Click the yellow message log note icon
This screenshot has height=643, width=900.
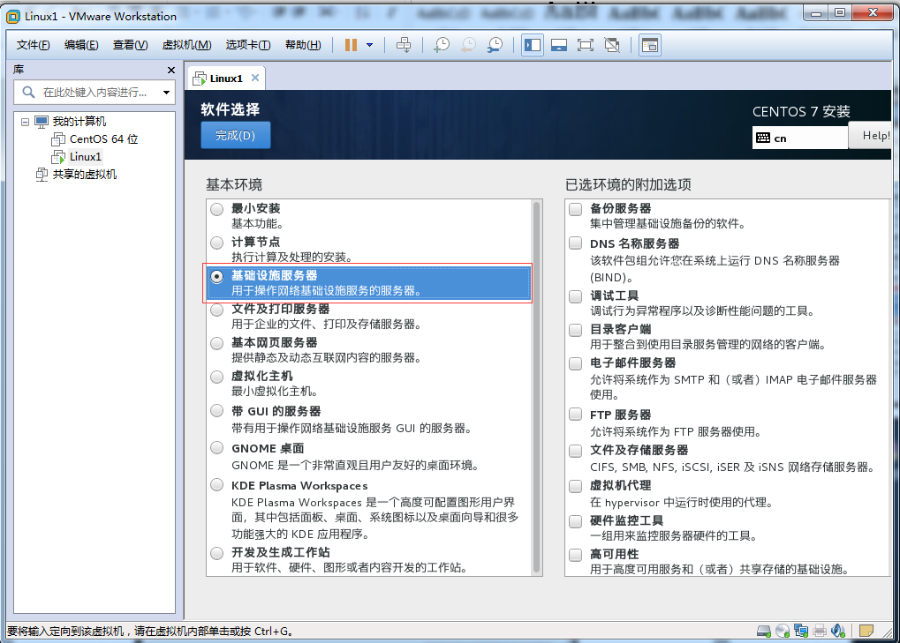(866, 631)
